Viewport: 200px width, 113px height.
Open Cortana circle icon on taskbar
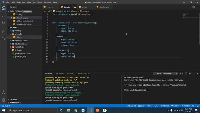pos(61,110)
